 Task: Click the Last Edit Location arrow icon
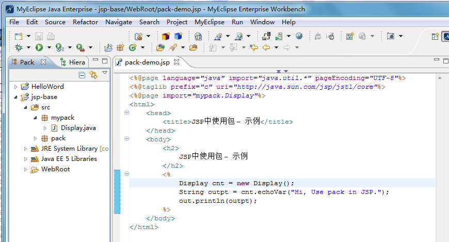pyautogui.click(x=254, y=47)
